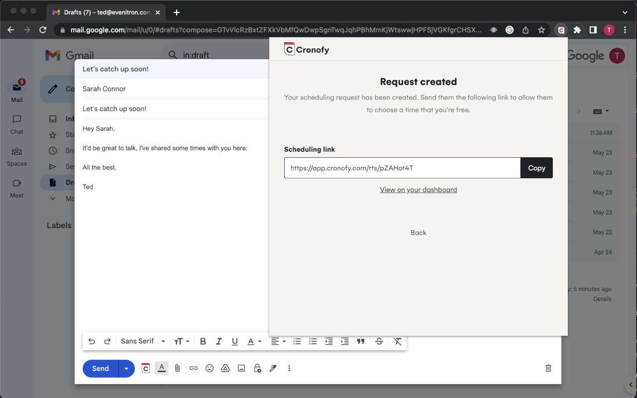Copy the scheduling link
This screenshot has width=637, height=398.
click(536, 168)
